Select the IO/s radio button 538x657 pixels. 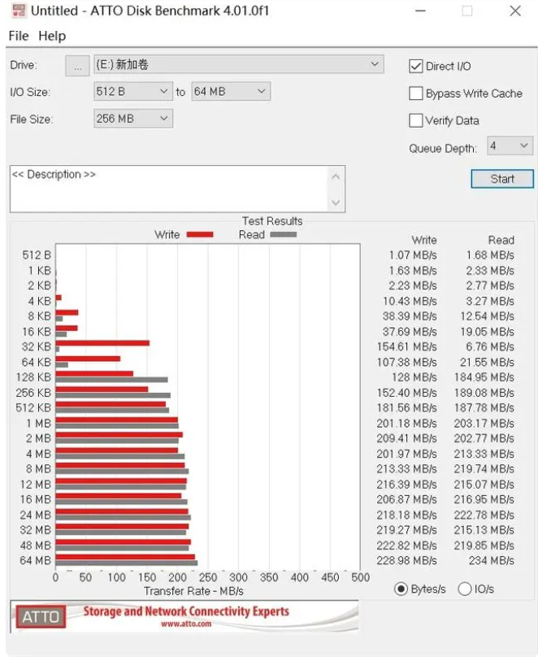coord(465,589)
